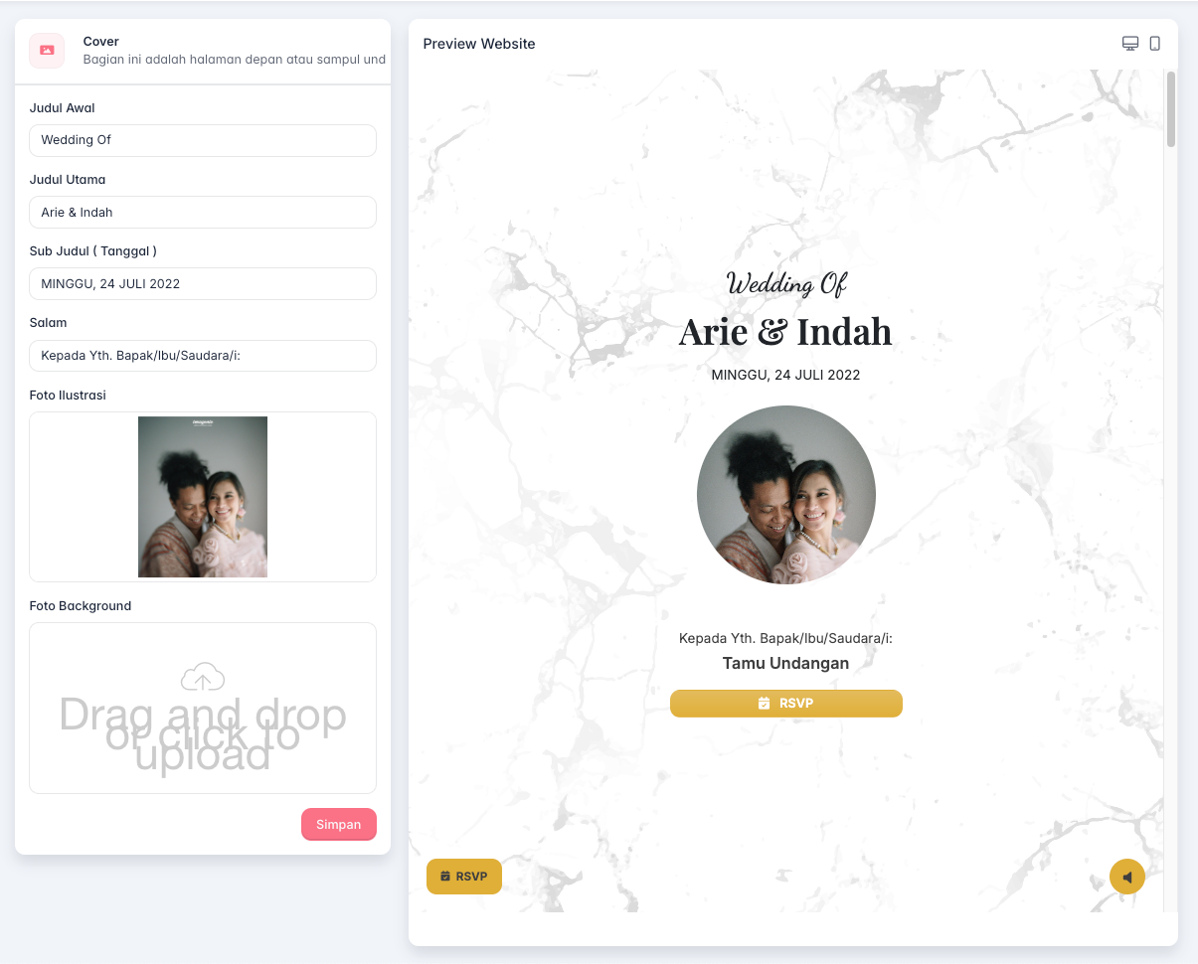Screen dimensions: 1198x964
Task: Open RSVP from the wide gold button
Action: 786,704
